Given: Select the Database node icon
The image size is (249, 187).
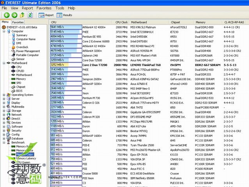Looking at the screenshot, I should click(9, 138).
